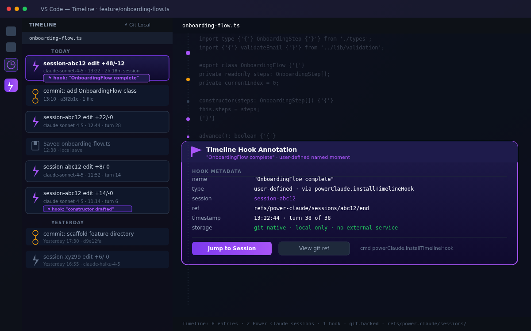This screenshot has height=331, width=531.
Task: Open Power Claude lightning icon in activity bar
Action: click(11, 85)
